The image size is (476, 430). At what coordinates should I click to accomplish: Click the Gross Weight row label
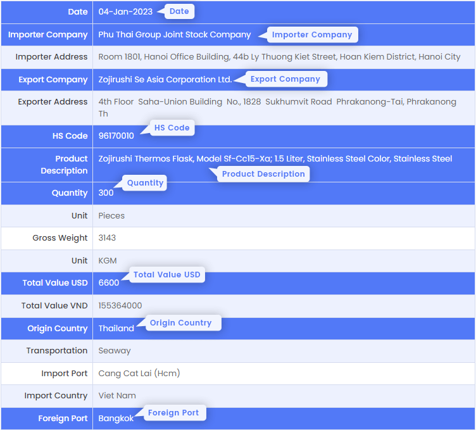click(60, 238)
